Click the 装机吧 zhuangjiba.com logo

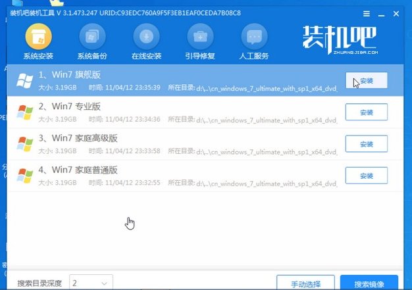(x=340, y=40)
